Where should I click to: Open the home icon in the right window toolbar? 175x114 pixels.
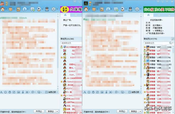(86, 9)
